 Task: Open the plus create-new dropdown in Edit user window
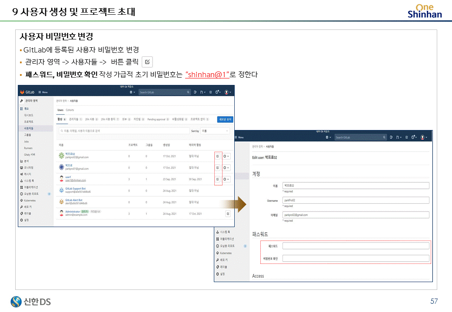tap(328, 137)
